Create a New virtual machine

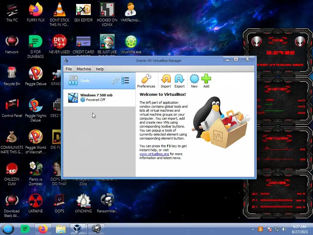(194, 81)
